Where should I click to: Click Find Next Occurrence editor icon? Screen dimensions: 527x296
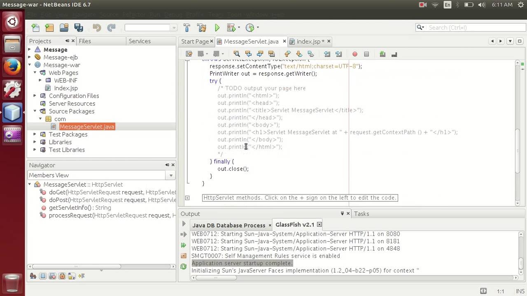[260, 54]
